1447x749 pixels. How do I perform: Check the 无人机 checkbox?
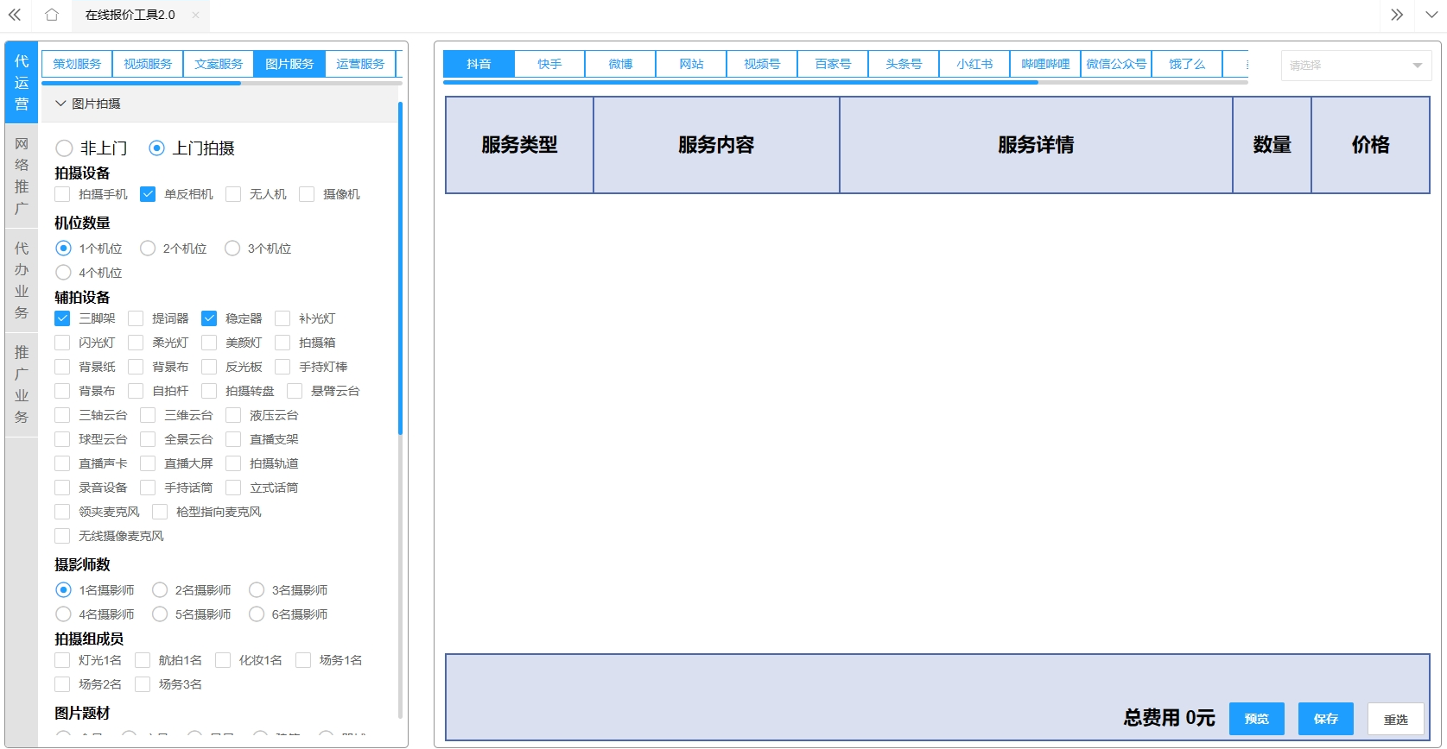pos(233,194)
